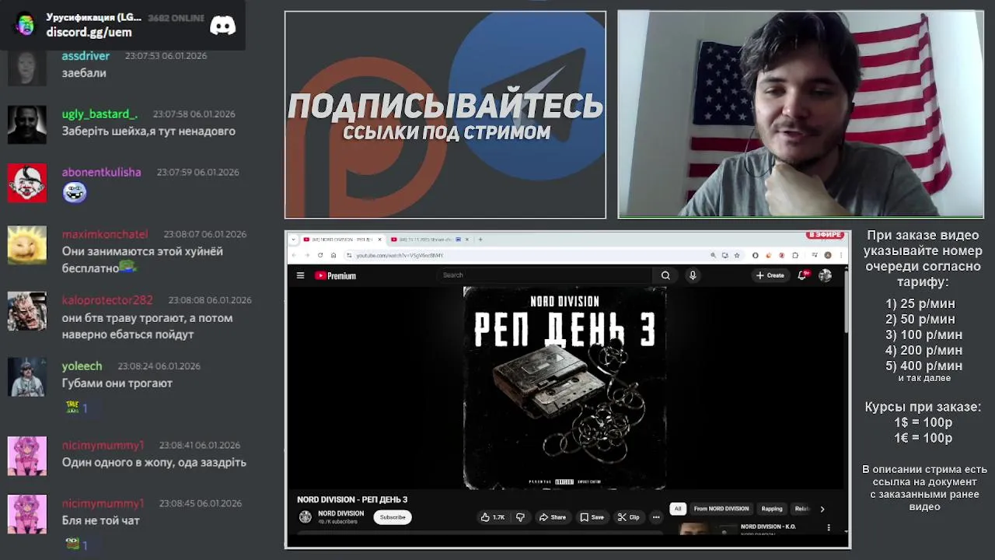This screenshot has width=995, height=560.
Task: Click the Create button
Action: pyautogui.click(x=770, y=275)
